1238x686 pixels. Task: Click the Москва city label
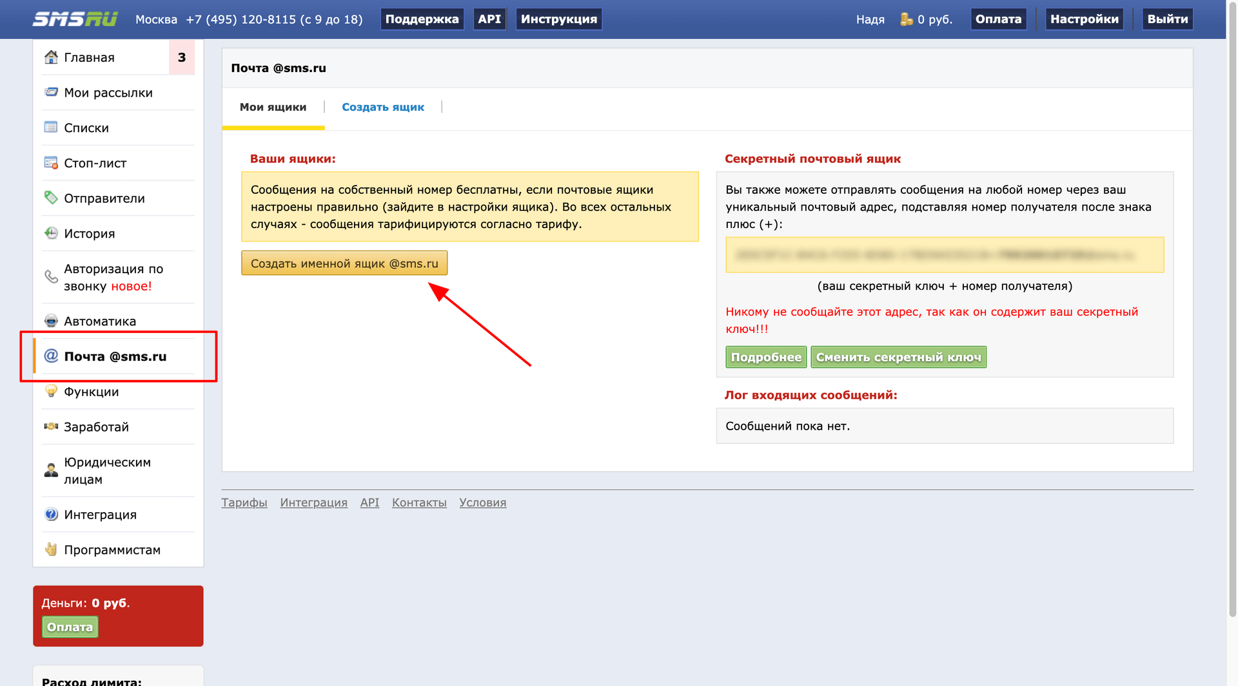pos(156,19)
